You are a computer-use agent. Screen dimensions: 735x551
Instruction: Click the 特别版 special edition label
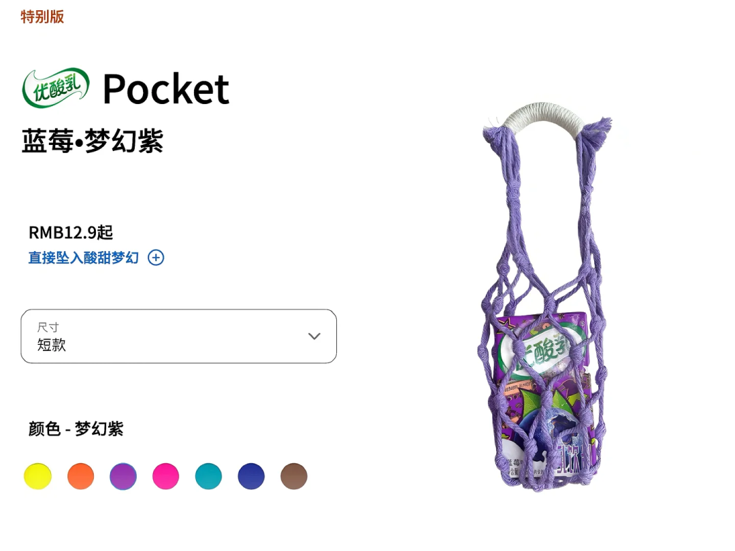(x=42, y=17)
